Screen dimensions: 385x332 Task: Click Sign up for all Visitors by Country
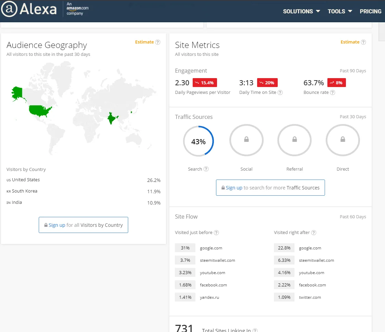[83, 225]
